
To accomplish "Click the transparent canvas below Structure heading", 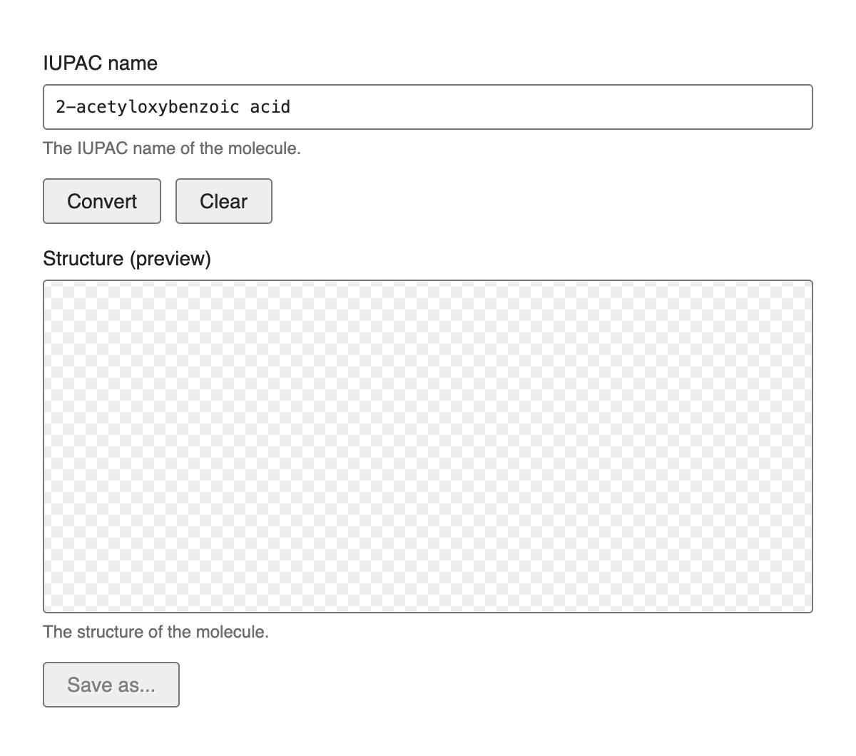I will 428,446.
